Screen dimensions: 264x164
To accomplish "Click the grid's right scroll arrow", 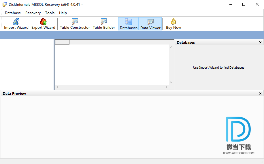I will click(167, 87).
